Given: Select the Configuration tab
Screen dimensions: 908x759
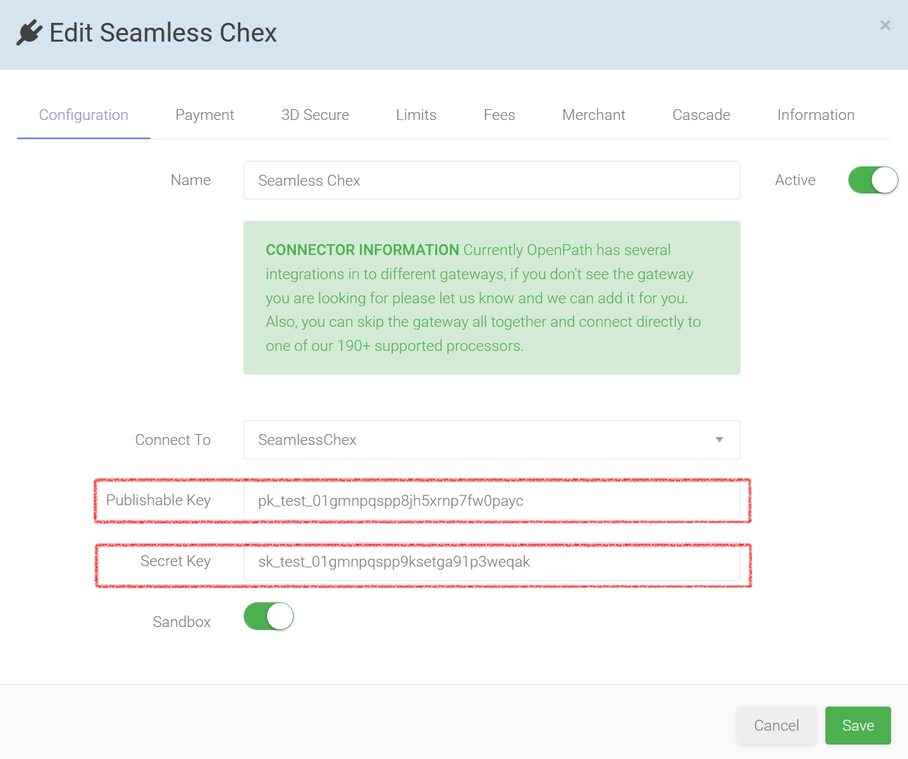Looking at the screenshot, I should pyautogui.click(x=84, y=115).
